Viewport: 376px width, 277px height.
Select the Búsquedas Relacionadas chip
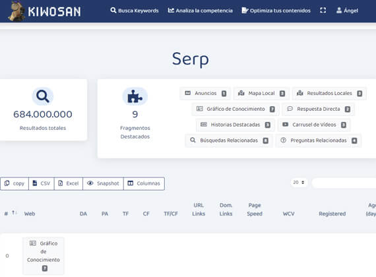pos(229,140)
